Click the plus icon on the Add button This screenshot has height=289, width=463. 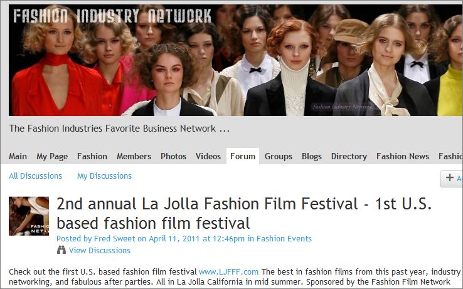pyautogui.click(x=450, y=177)
